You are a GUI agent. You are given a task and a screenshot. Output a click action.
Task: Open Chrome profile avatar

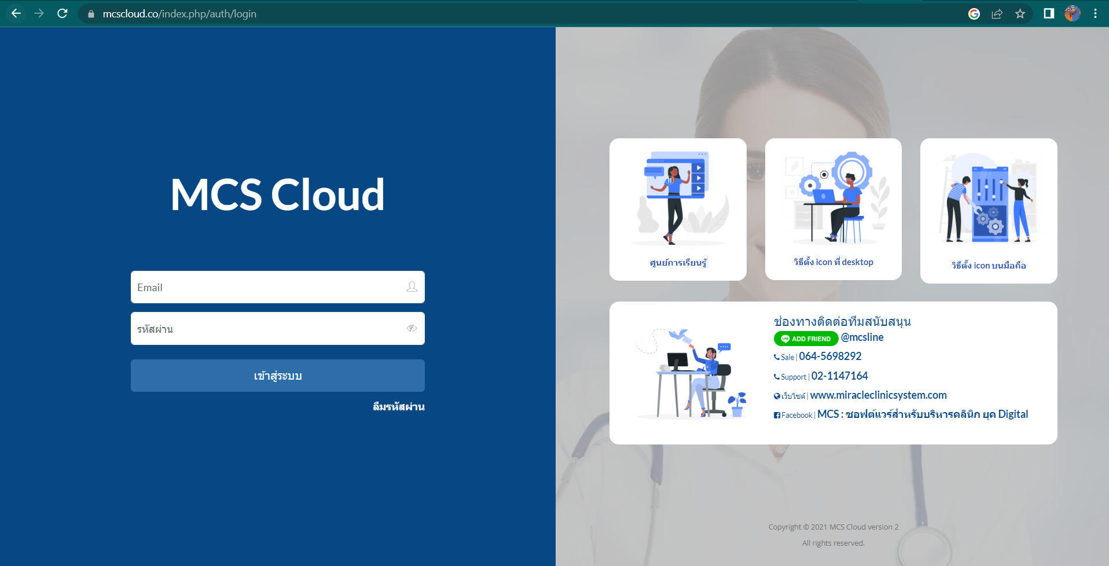[1073, 13]
